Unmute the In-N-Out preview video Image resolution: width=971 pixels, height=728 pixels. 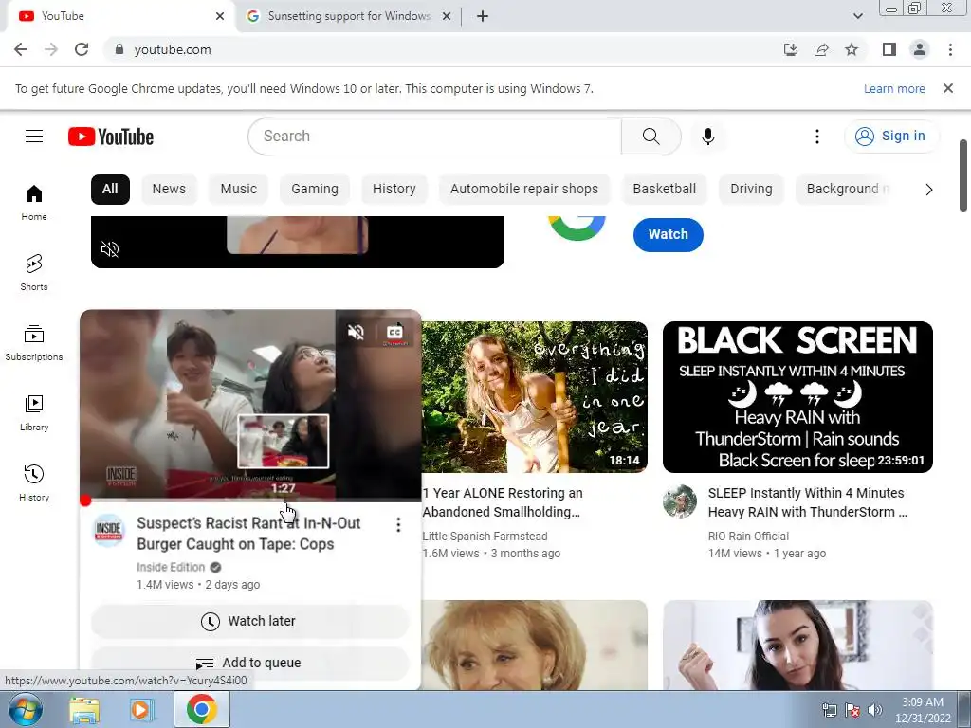[357, 333]
